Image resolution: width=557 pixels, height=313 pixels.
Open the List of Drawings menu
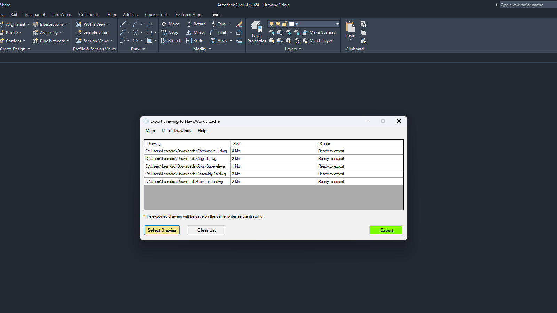click(176, 131)
